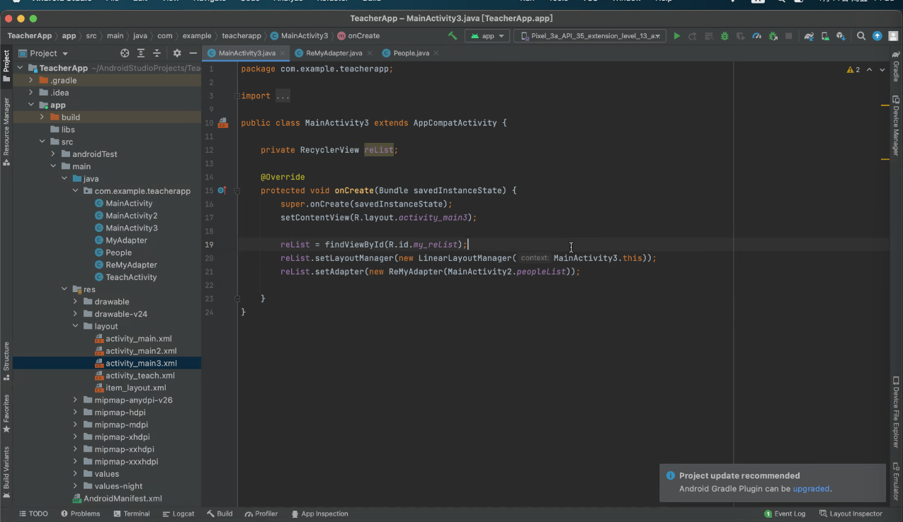Screen dimensions: 903x522
Task: Click the 'upgraded' link in the notification
Action: pyautogui.click(x=810, y=489)
